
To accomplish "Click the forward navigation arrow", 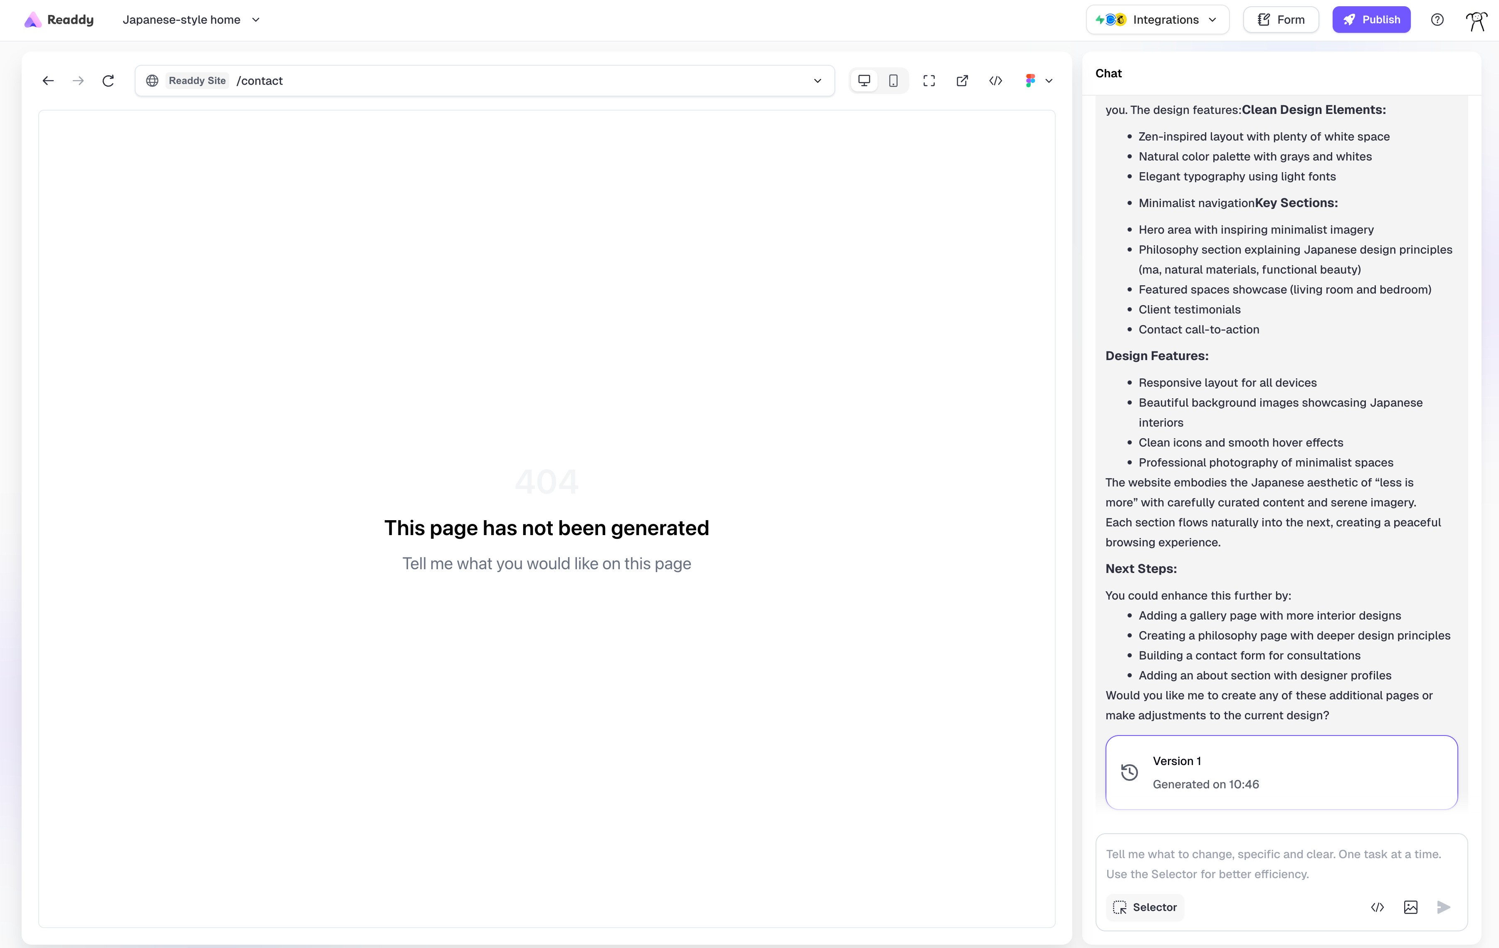I will [x=78, y=80].
